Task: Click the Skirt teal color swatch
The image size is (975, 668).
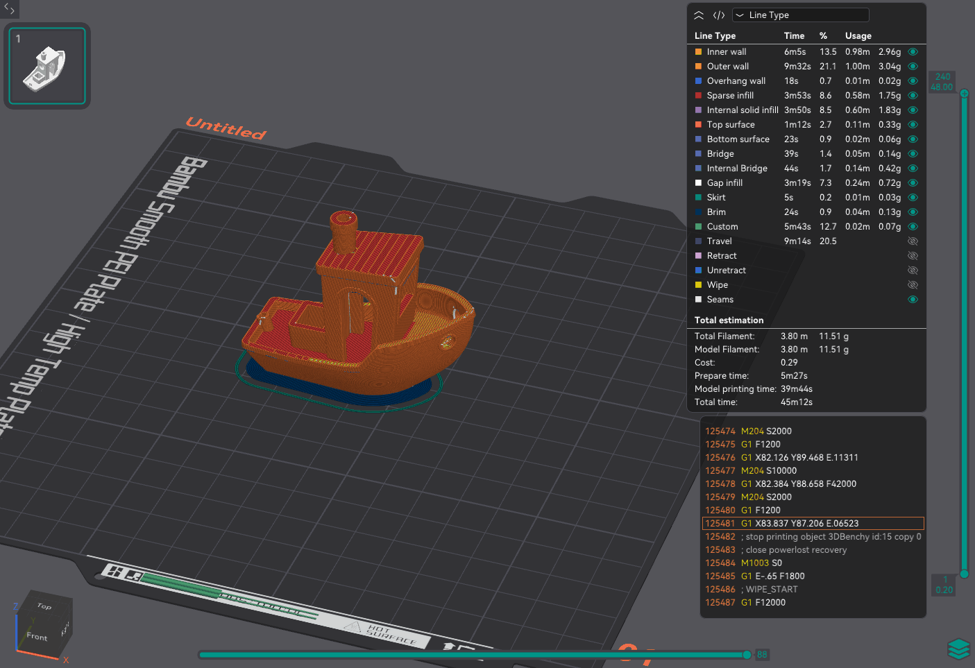Action: (x=698, y=198)
